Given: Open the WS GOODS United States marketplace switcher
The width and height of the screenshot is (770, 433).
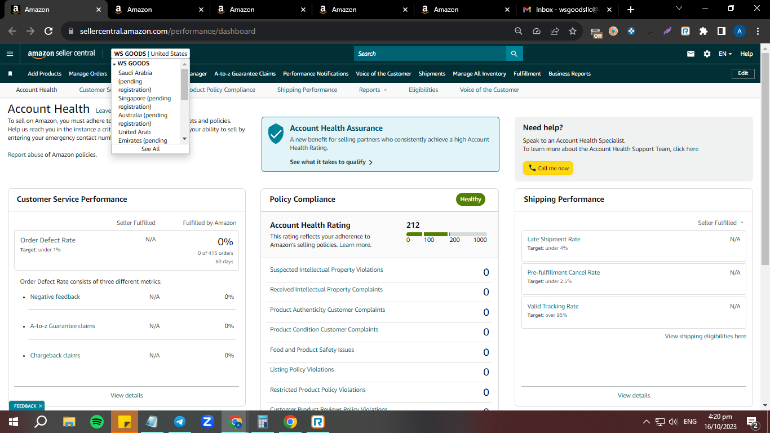Looking at the screenshot, I should (151, 54).
